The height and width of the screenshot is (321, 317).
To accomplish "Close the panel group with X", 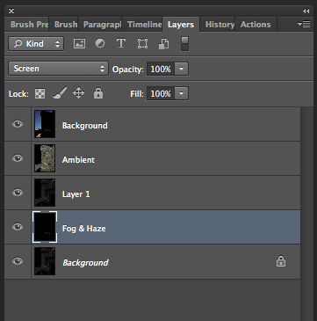I will (x=11, y=11).
